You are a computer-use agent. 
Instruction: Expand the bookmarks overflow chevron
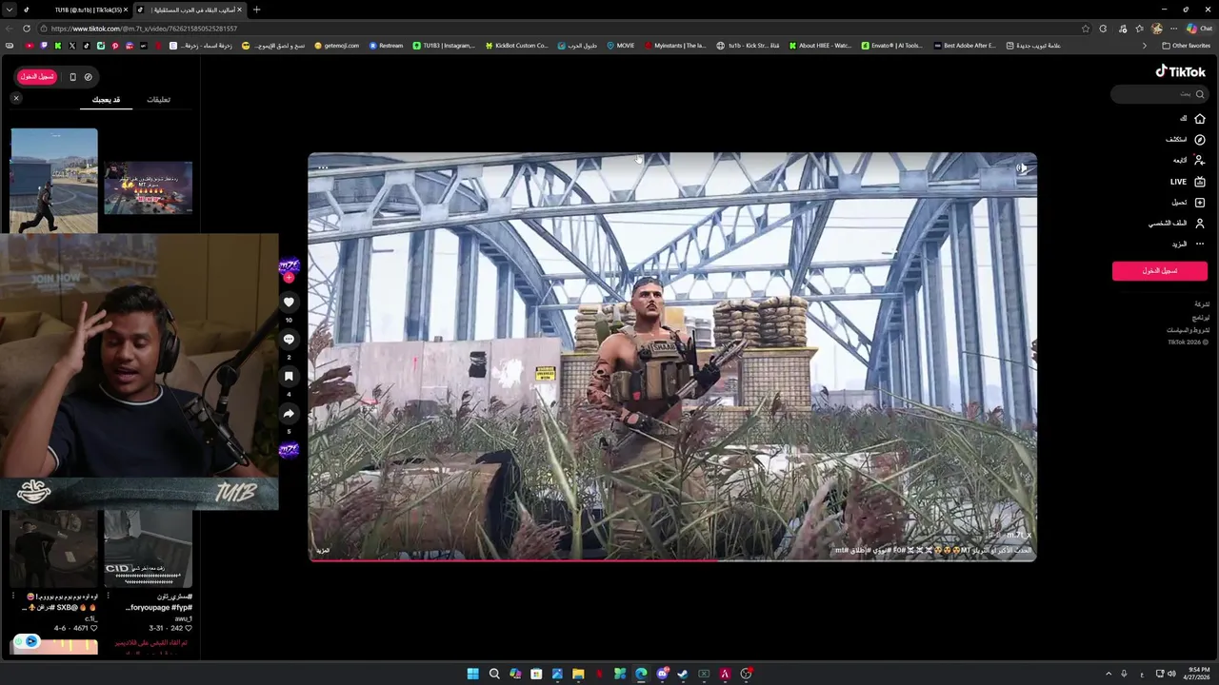1145,46
